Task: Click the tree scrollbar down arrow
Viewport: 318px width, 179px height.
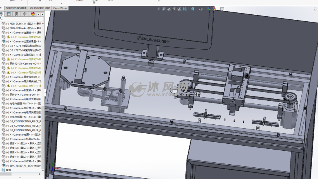Action: (43, 171)
